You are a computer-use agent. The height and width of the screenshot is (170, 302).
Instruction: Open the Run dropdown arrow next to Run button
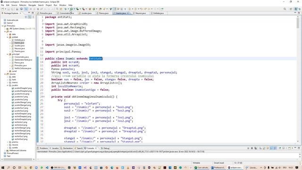tap(74, 9)
